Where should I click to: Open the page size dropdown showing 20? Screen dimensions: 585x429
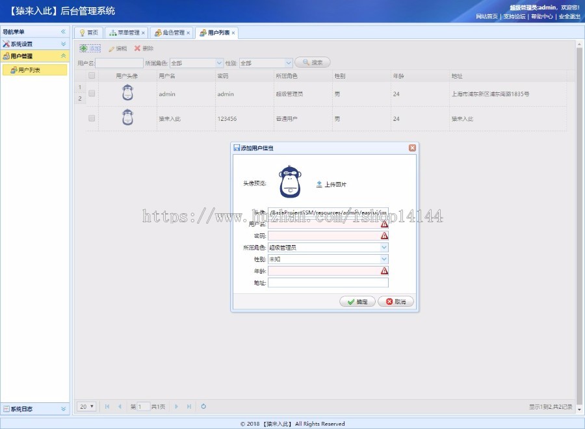(85, 406)
